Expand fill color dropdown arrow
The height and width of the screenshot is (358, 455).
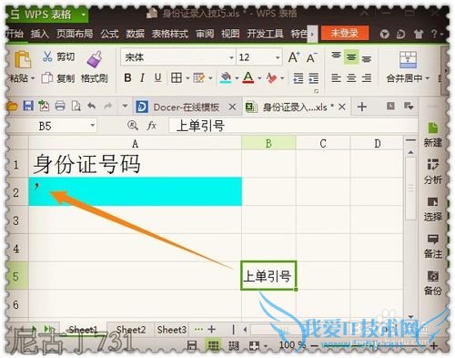tap(237, 78)
